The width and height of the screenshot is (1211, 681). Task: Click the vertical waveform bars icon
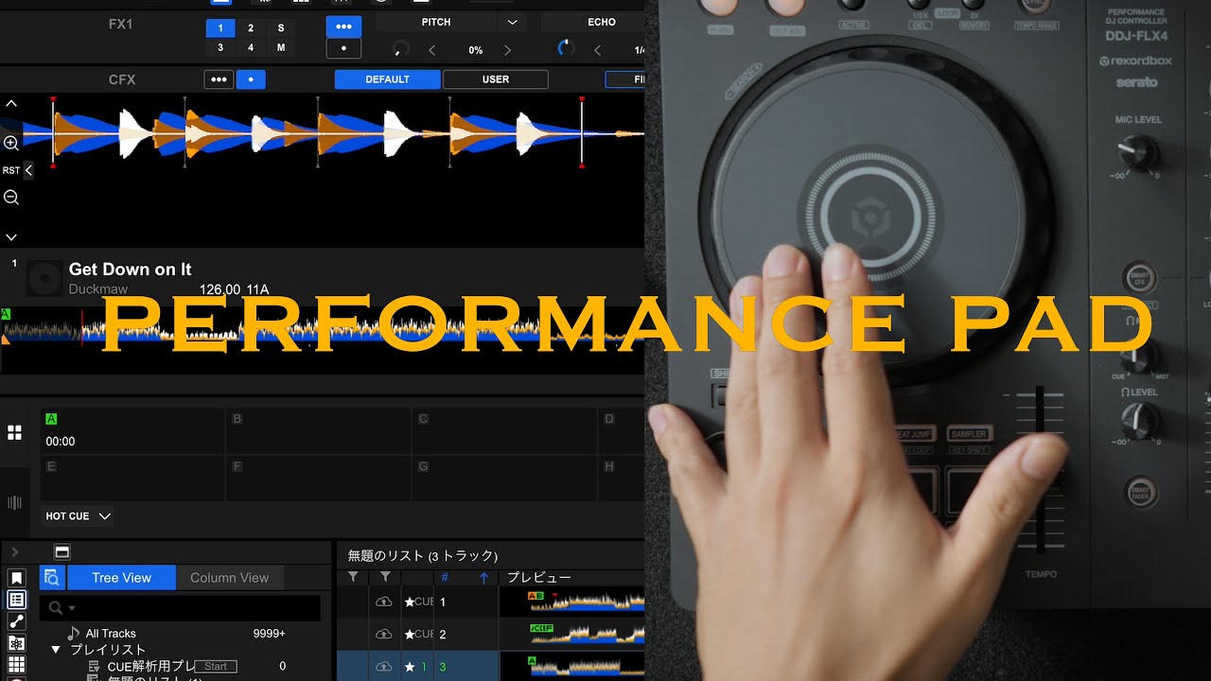[14, 503]
